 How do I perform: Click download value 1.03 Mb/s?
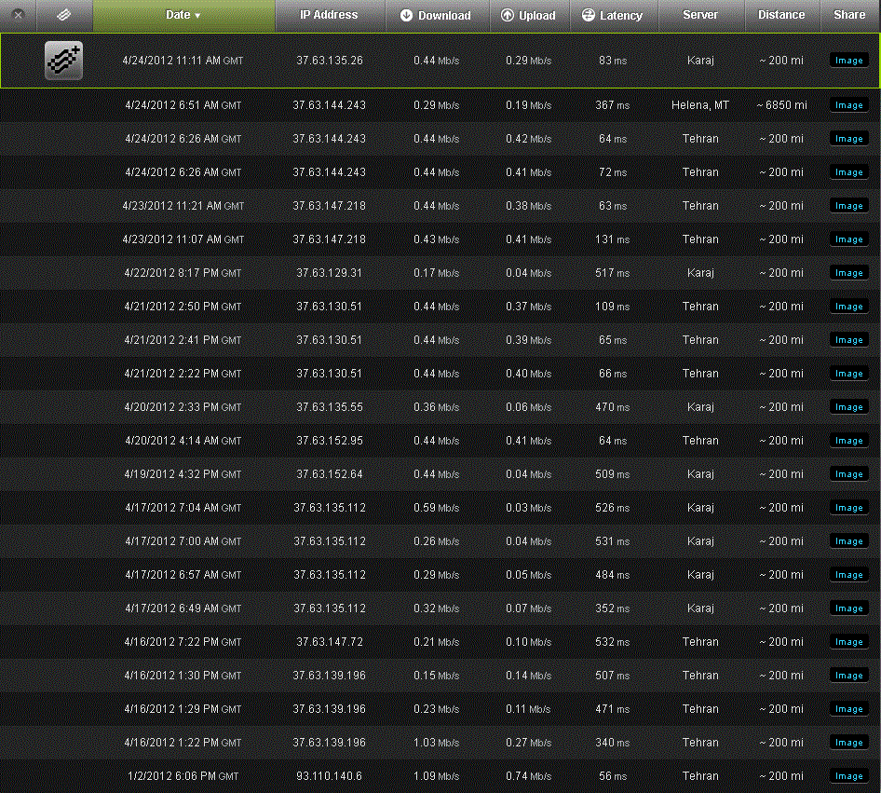coord(437,743)
